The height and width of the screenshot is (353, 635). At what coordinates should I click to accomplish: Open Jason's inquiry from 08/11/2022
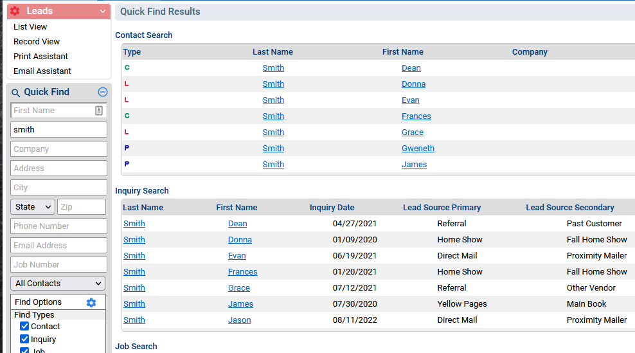point(239,320)
